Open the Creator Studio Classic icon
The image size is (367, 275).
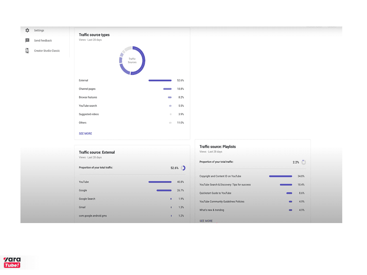27,51
